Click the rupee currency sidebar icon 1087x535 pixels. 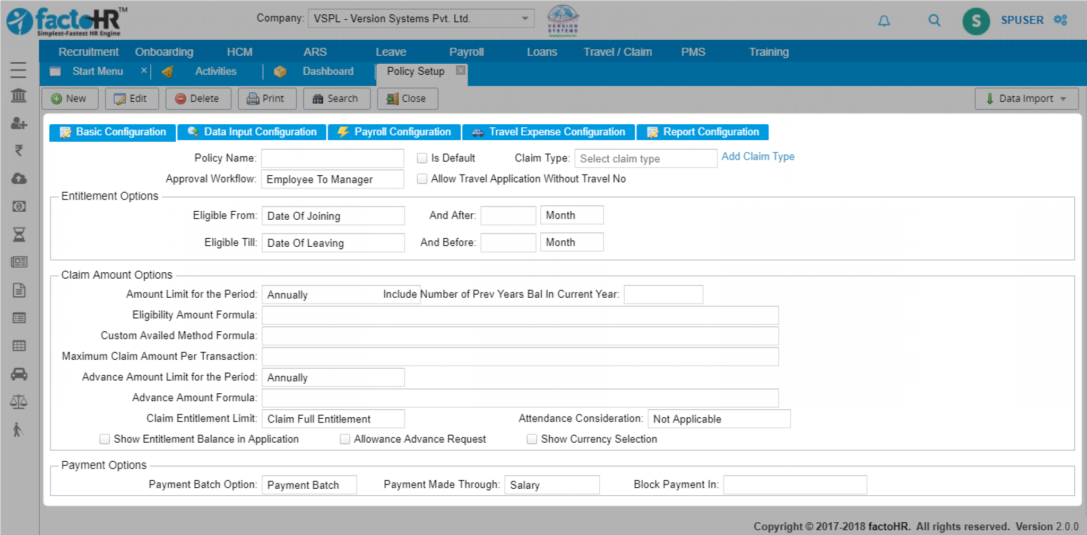20,151
